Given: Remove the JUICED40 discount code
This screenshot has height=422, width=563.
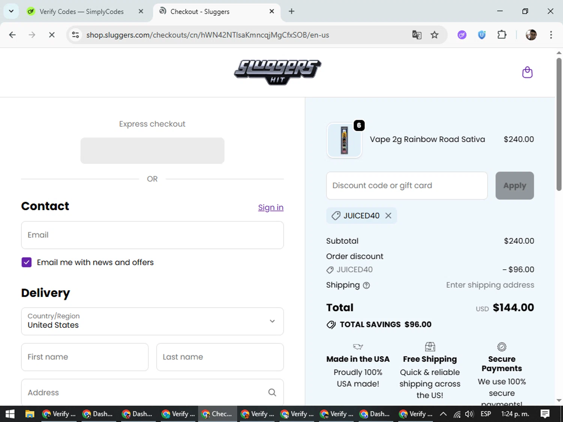Looking at the screenshot, I should click(388, 216).
